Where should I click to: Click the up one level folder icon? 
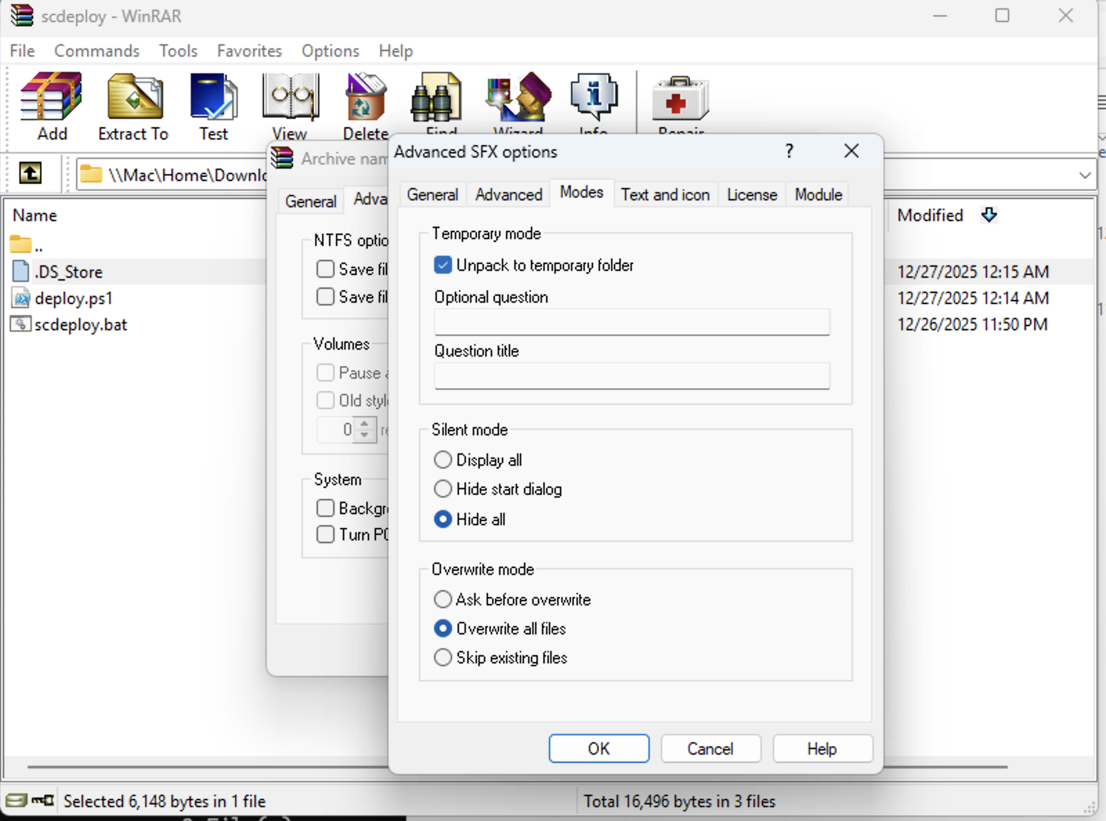point(30,173)
